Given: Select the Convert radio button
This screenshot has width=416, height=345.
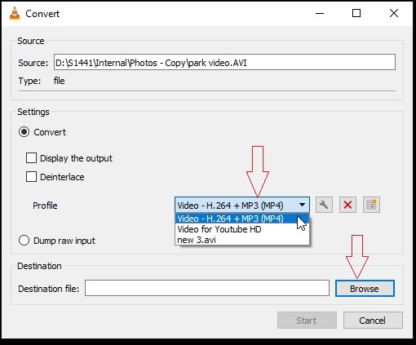Looking at the screenshot, I should click(24, 132).
